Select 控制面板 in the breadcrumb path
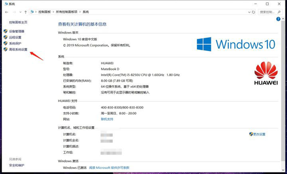Viewport: 287px width, 174px height. (x=44, y=12)
